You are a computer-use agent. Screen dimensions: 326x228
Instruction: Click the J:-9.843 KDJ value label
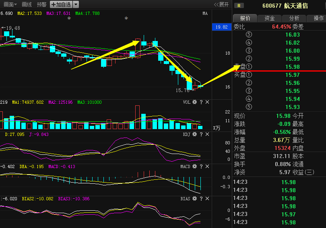tap(39, 134)
